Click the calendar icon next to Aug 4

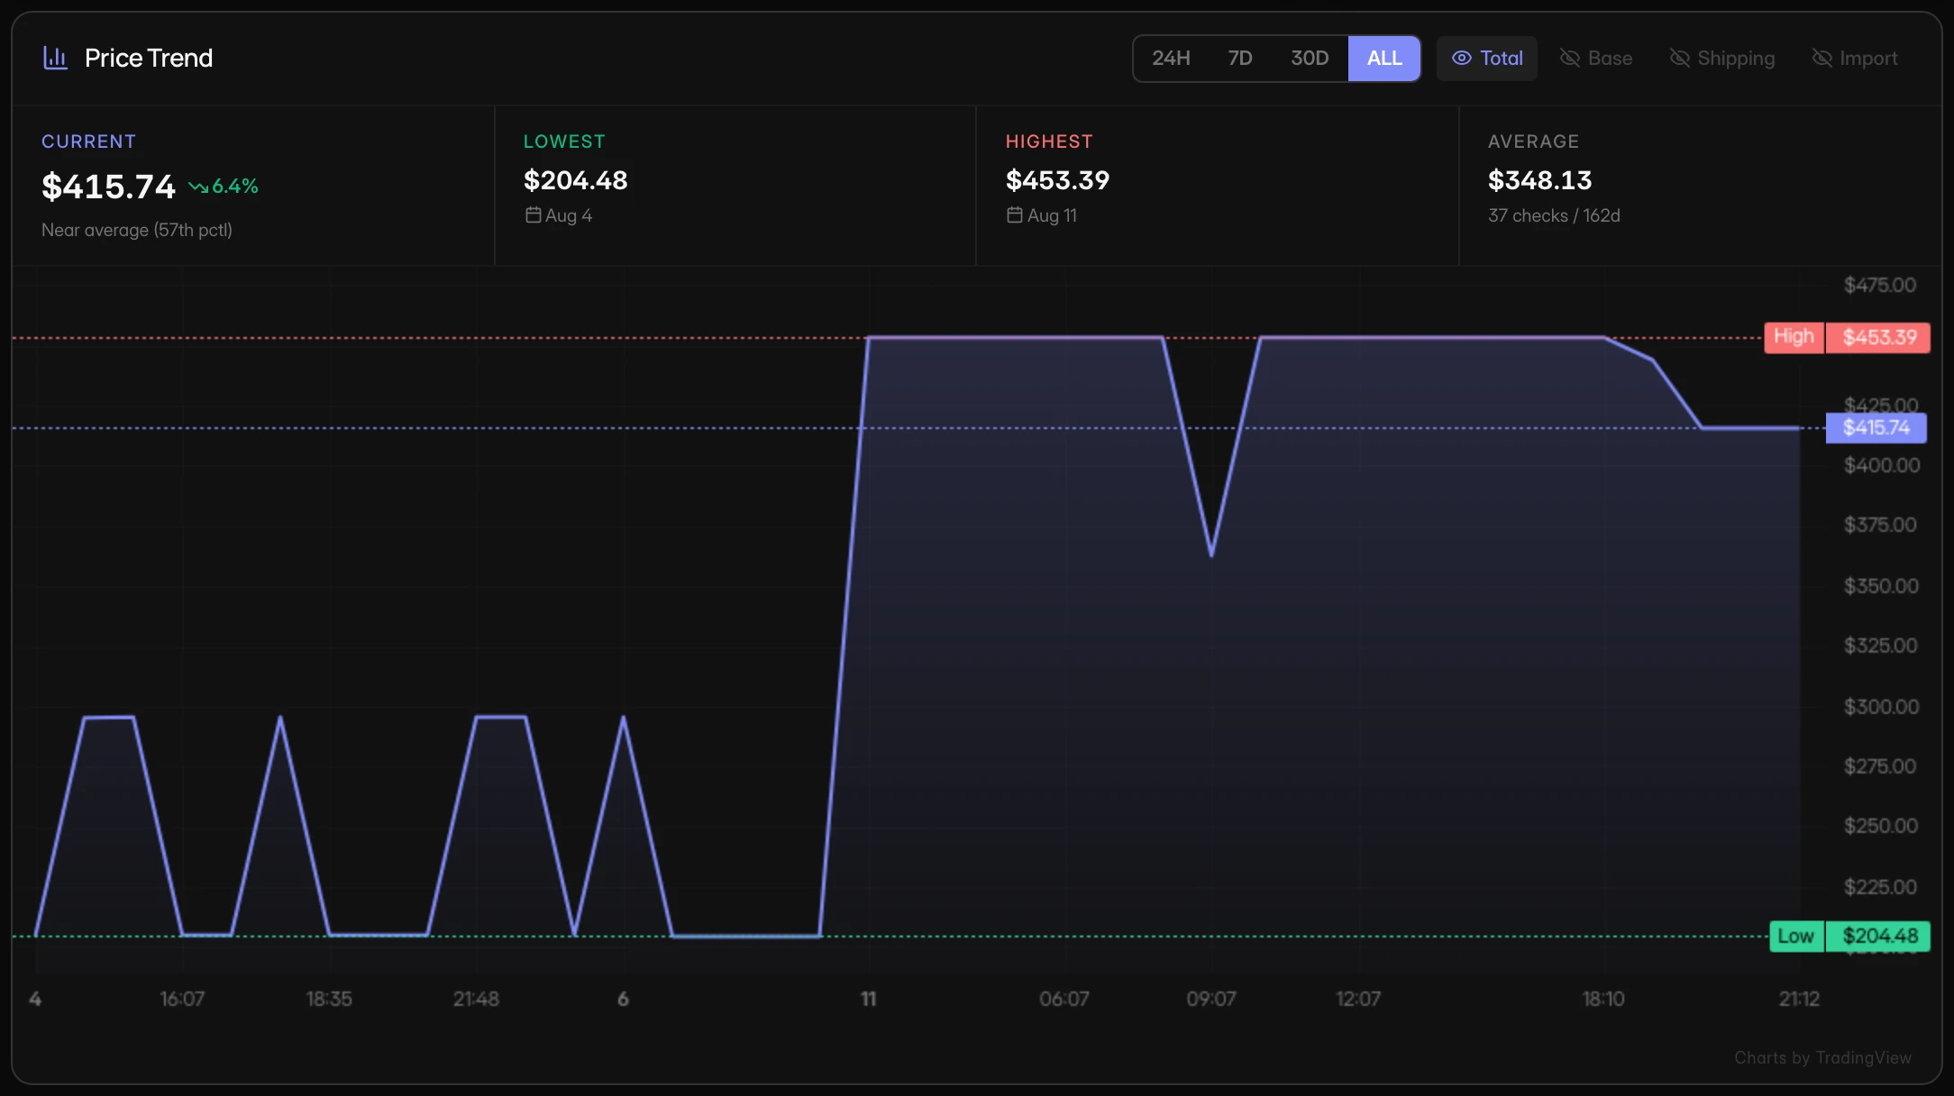(534, 215)
